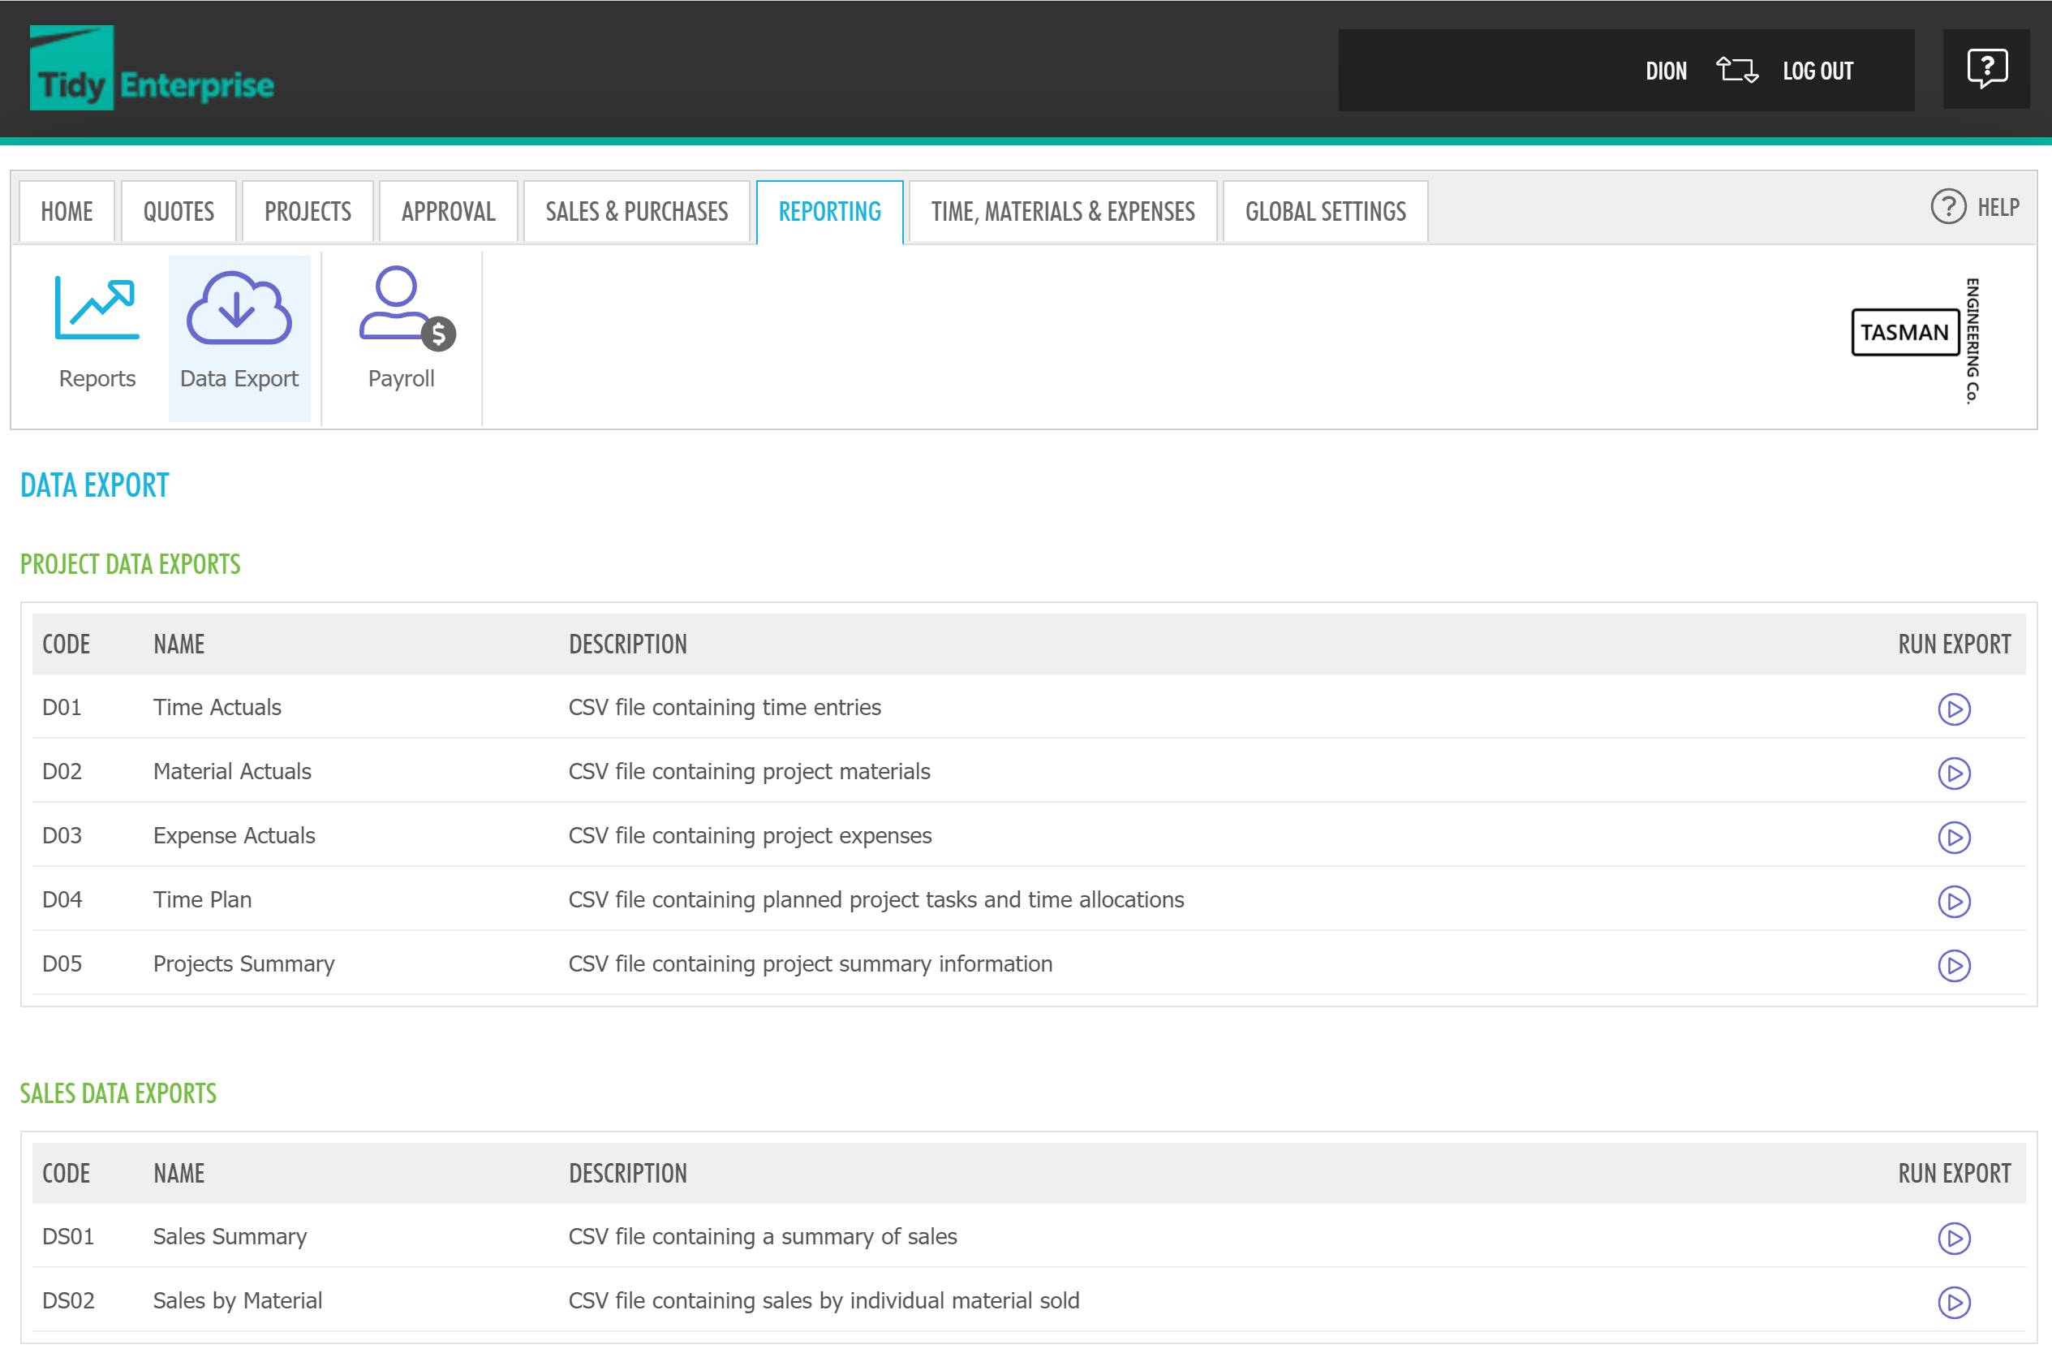Switch to the Projects tab
This screenshot has height=1362, width=2052.
coord(308,211)
